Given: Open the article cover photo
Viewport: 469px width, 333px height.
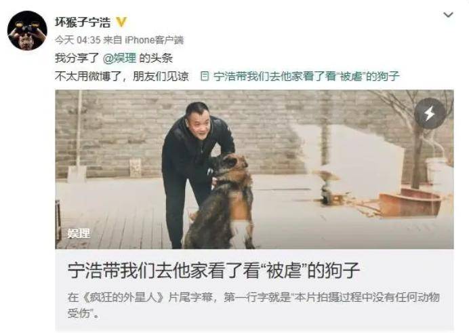Looking at the screenshot, I should 254,170.
